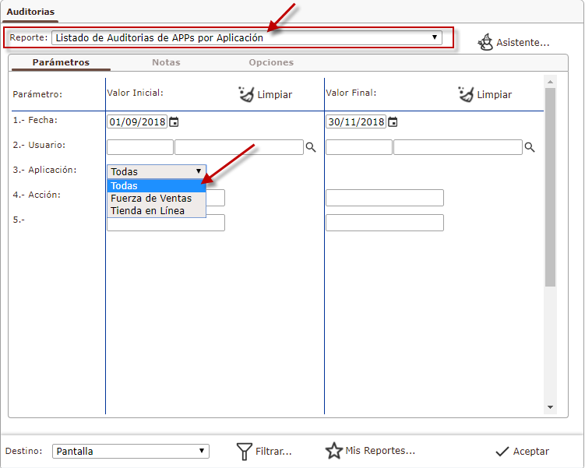The image size is (585, 468).
Task: Open Mis Reportes star icon
Action: click(x=334, y=451)
